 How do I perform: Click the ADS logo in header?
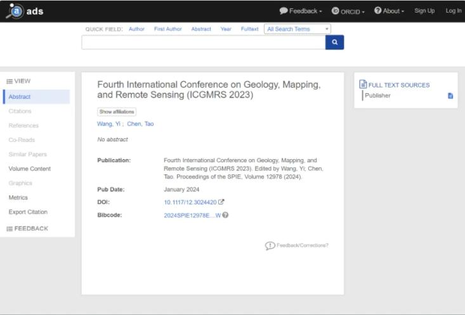25,11
